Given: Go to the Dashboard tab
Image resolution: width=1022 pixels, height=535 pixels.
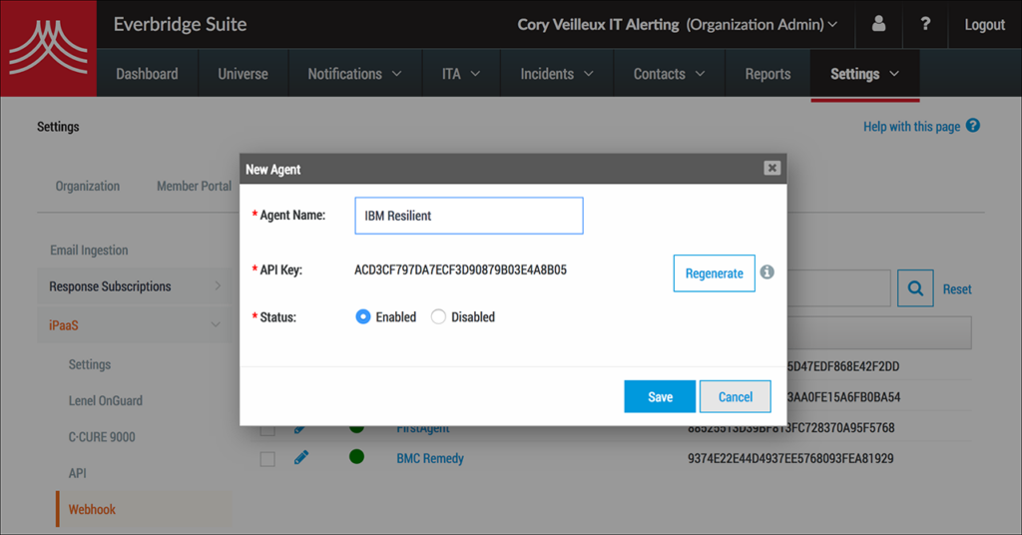Looking at the screenshot, I should pyautogui.click(x=147, y=74).
